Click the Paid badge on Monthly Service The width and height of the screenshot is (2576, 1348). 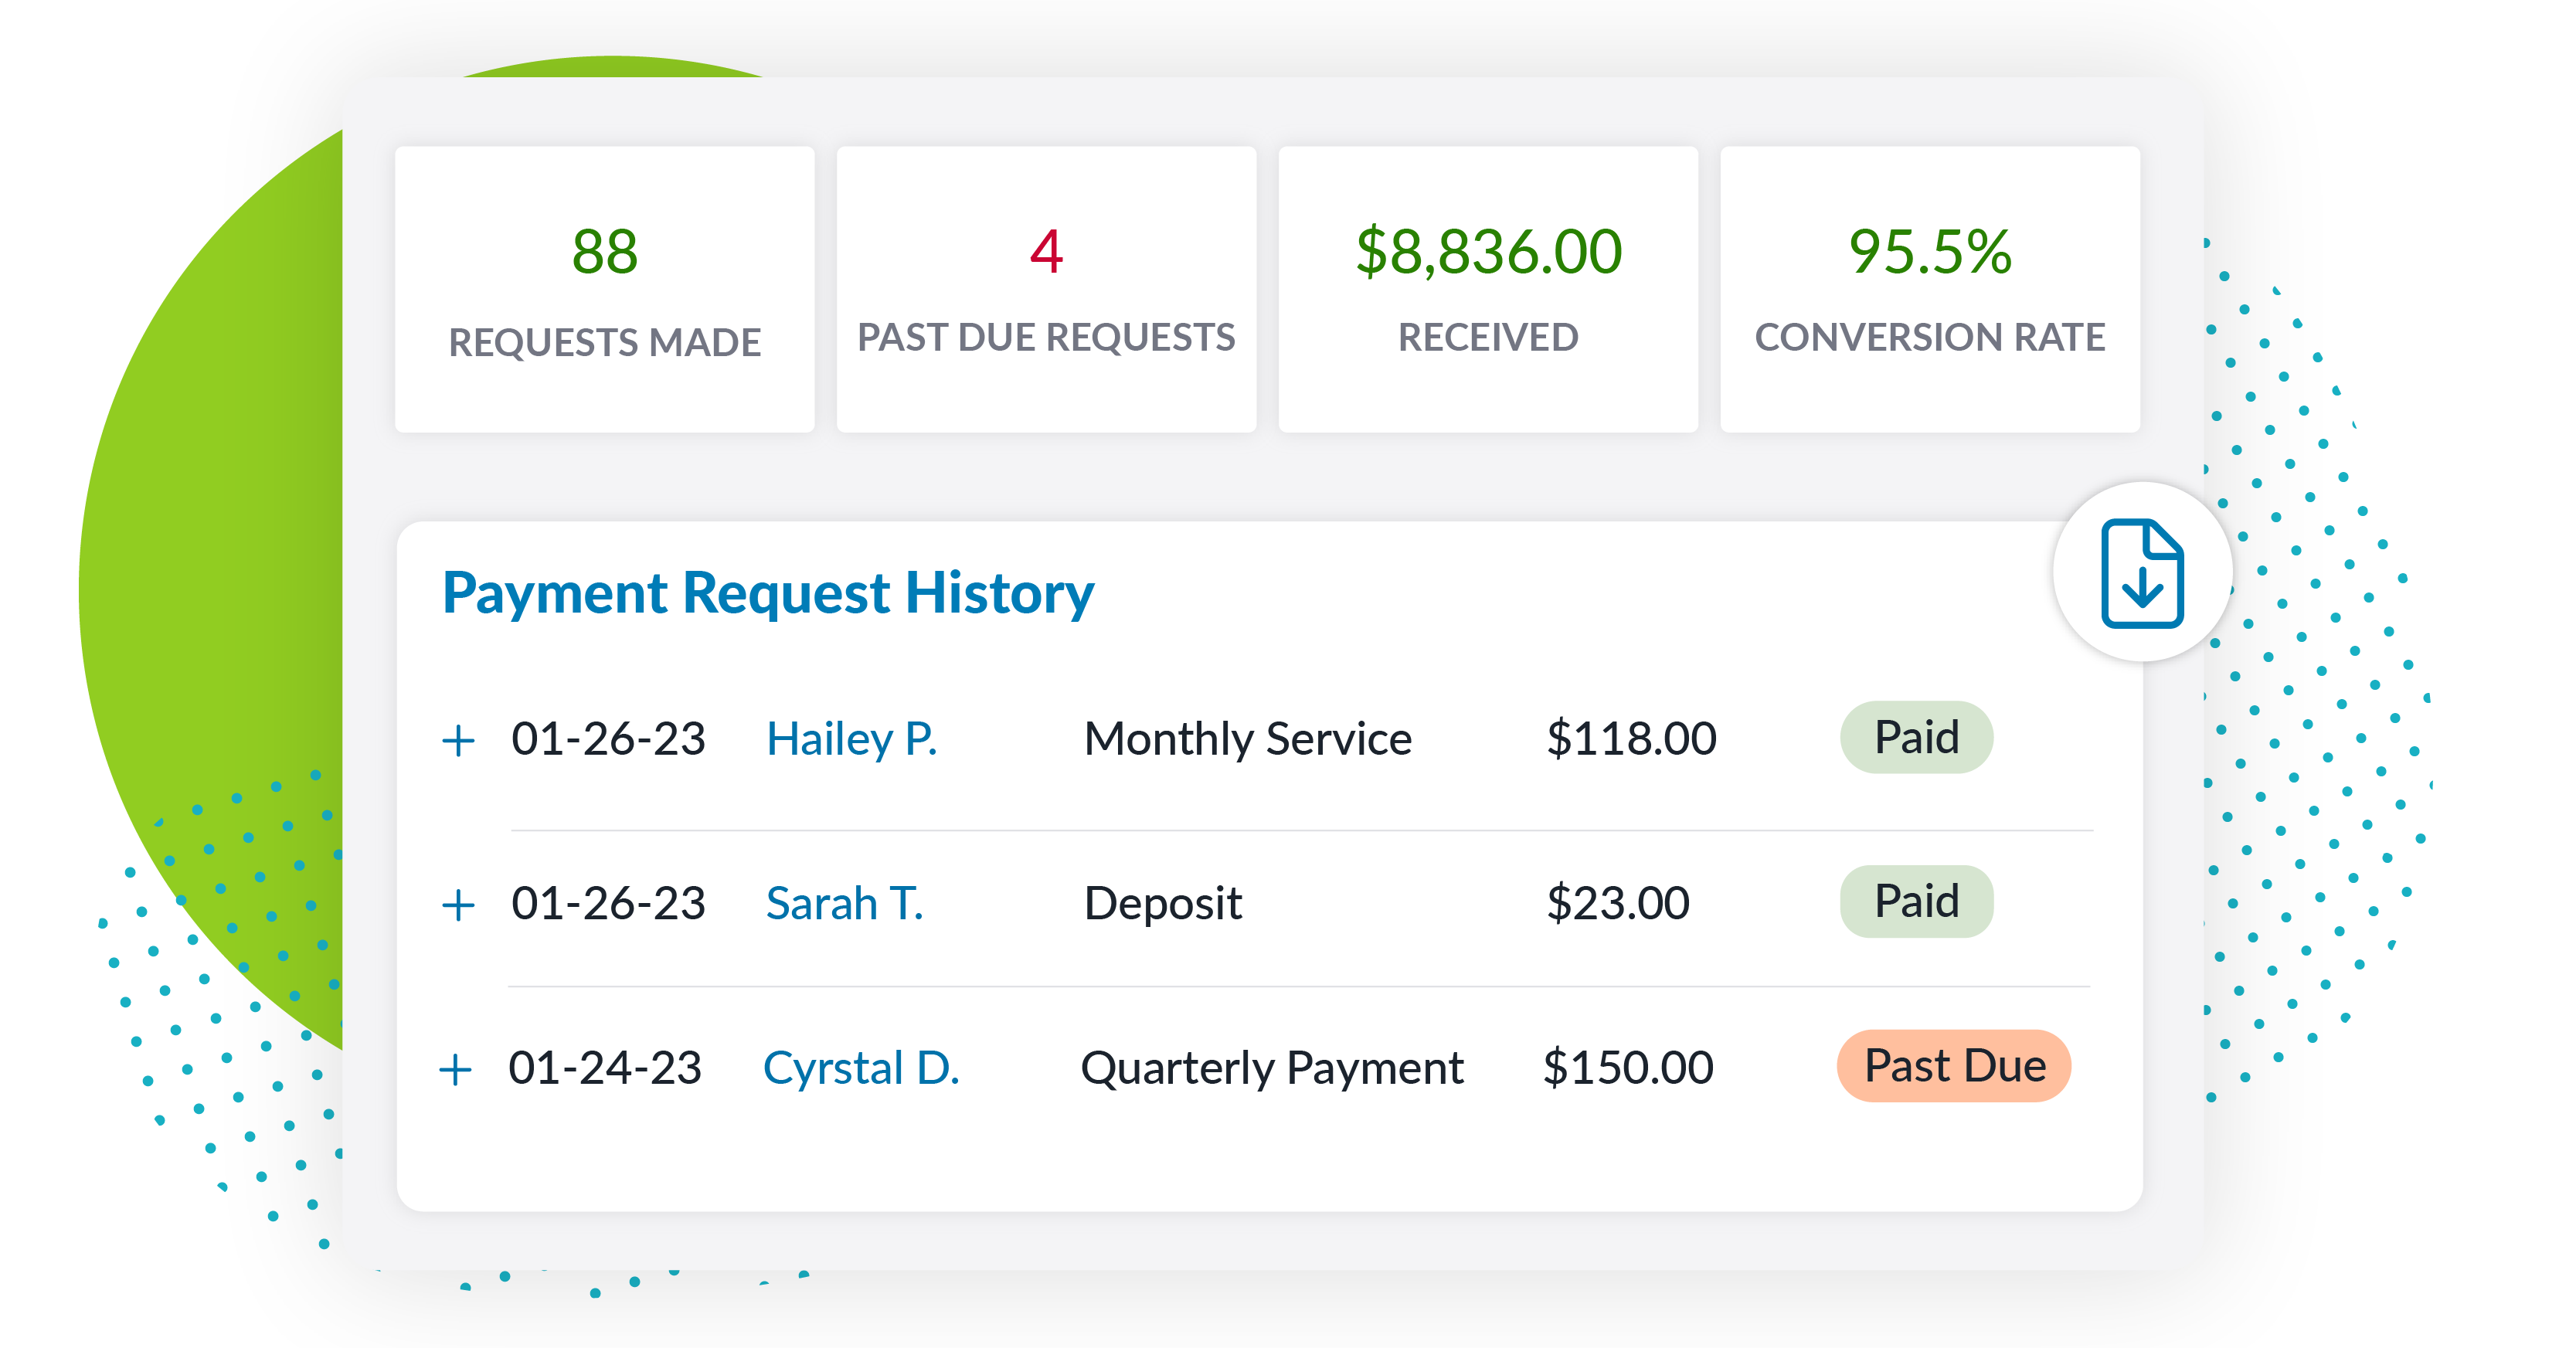(x=1916, y=737)
